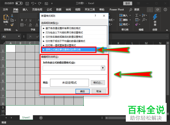Select rule 只为包含以下内容的单元格设置格式
This screenshot has height=125, width=170.
tap(74, 33)
